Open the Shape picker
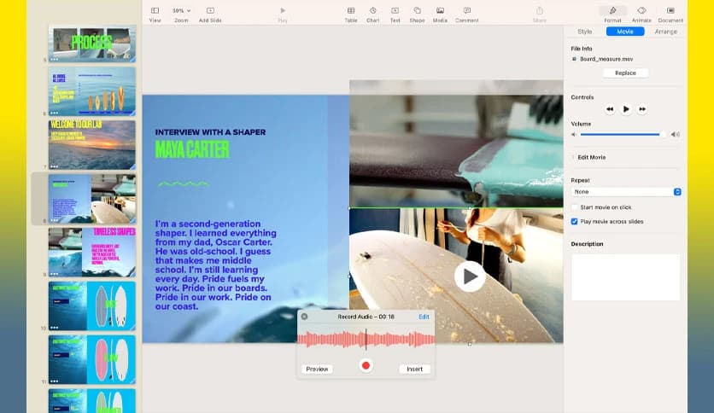Viewport: 714px width, 413px height. pyautogui.click(x=417, y=13)
